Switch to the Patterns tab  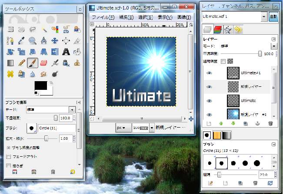click(x=217, y=135)
